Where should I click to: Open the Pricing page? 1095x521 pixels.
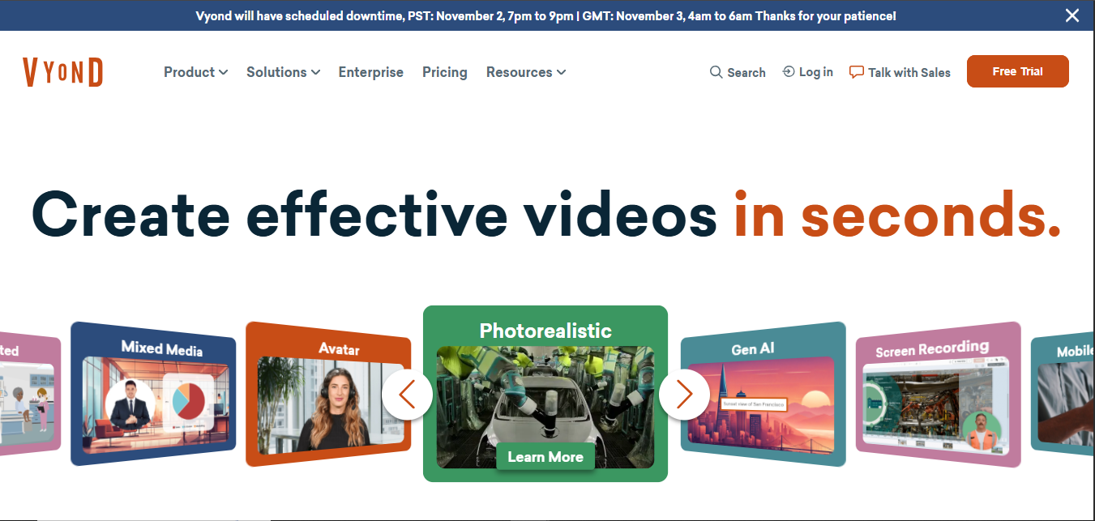(x=444, y=72)
